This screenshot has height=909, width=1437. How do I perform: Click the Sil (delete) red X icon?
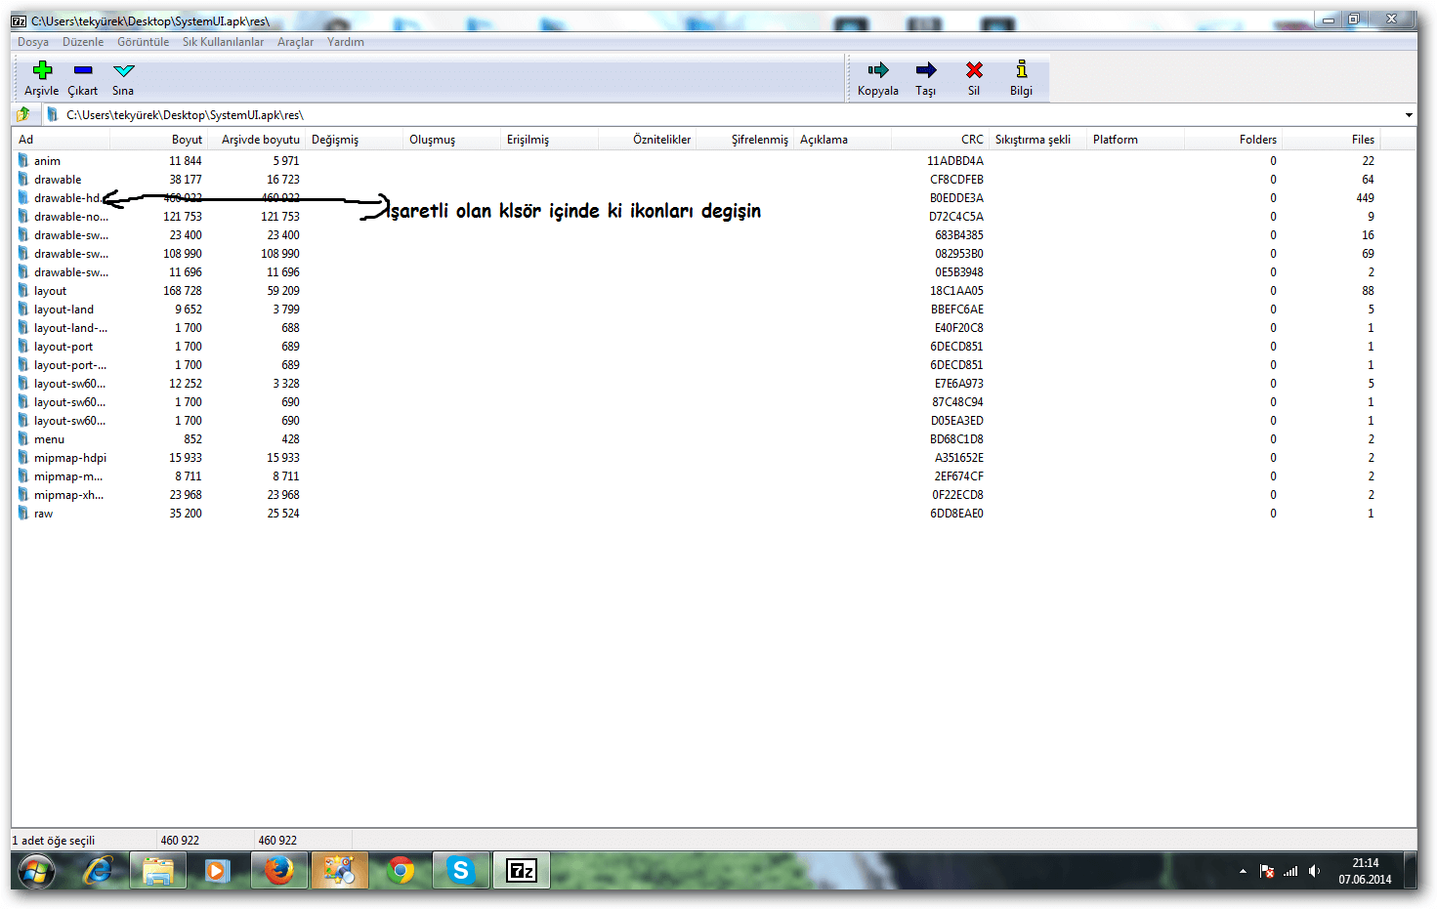click(x=974, y=70)
